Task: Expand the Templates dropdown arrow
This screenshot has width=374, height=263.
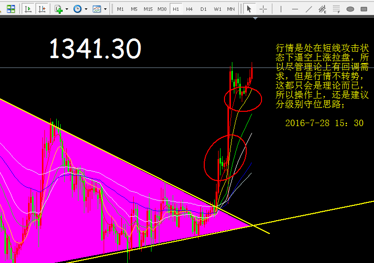Action: (105, 9)
